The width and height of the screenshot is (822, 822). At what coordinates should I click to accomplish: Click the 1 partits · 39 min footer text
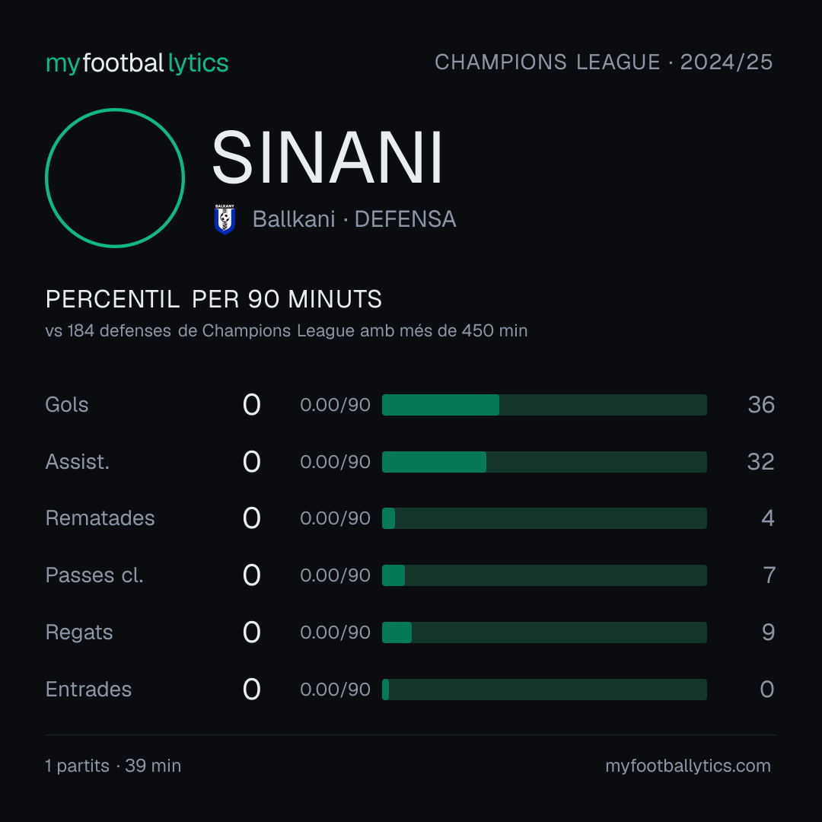click(x=113, y=766)
